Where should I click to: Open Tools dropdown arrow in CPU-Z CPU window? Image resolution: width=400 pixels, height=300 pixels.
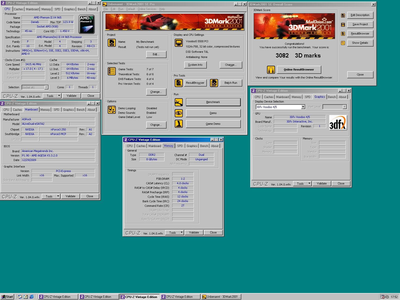(59, 96)
